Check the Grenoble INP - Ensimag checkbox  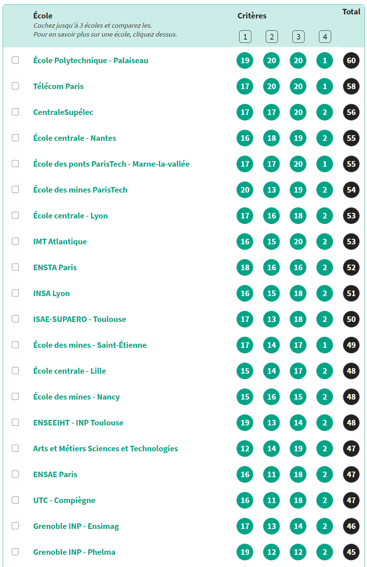coord(15,526)
